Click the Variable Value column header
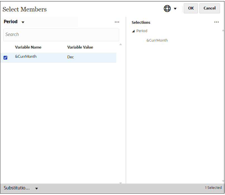225x195 pixels. 80,47
